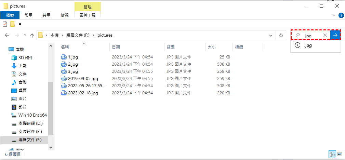Viewport: 345px width, 160px height.
Task: Click the properties checkmark icon in quick access toolbar
Action: (5, 24)
